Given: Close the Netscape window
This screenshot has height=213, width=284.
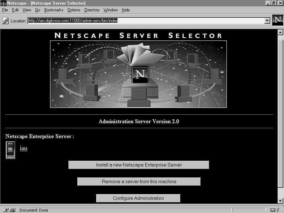Looking at the screenshot, I should click(x=280, y=3).
